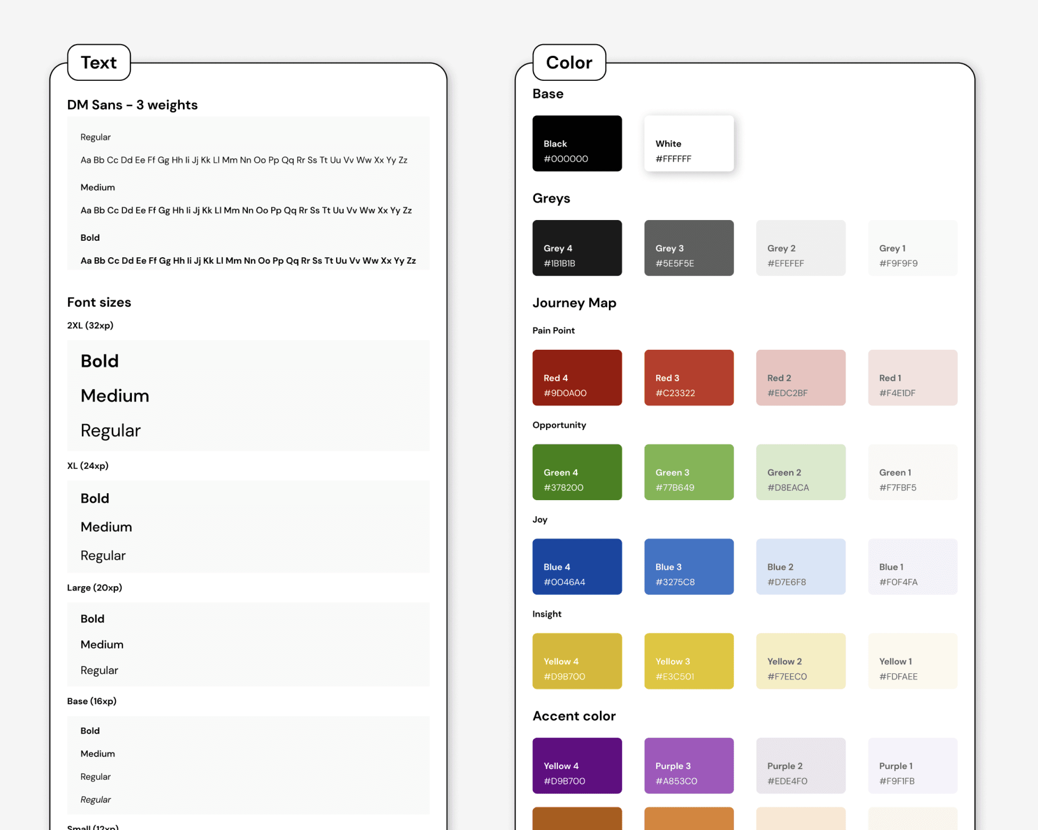Select the Bold 2XL font sample
The height and width of the screenshot is (830, 1038).
click(99, 361)
